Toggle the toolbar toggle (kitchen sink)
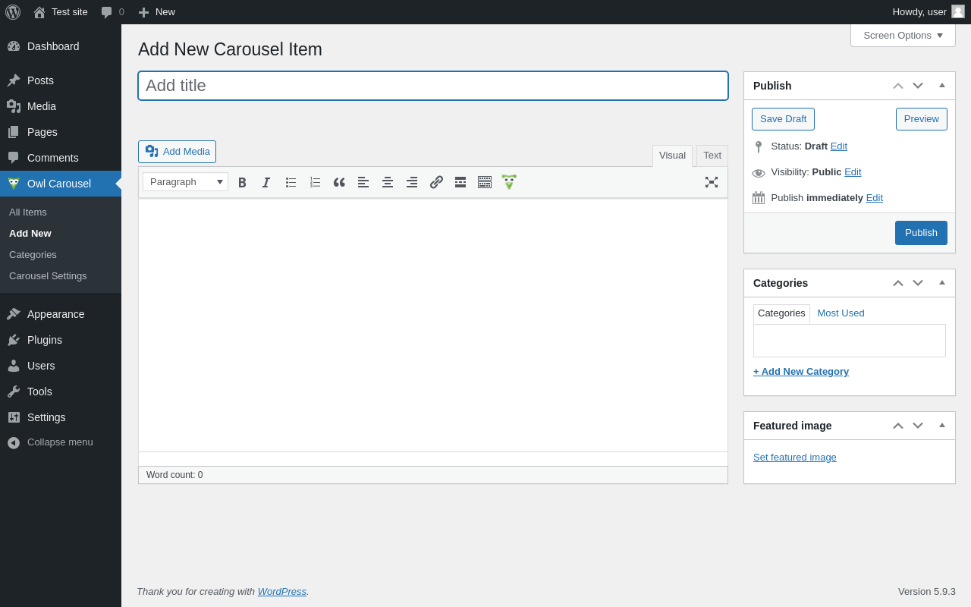The width and height of the screenshot is (971, 607). tap(485, 182)
